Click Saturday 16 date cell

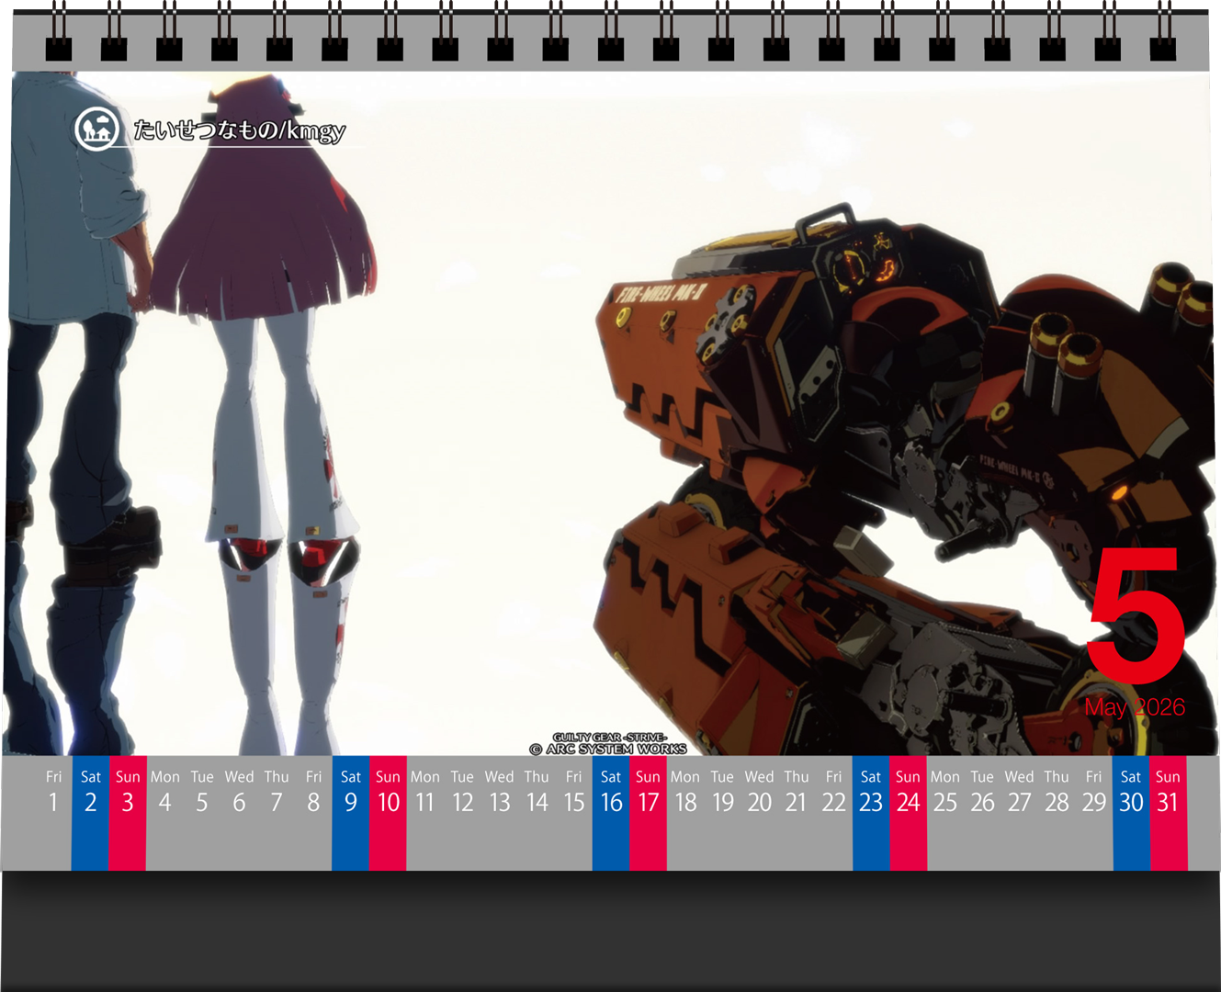point(611,794)
